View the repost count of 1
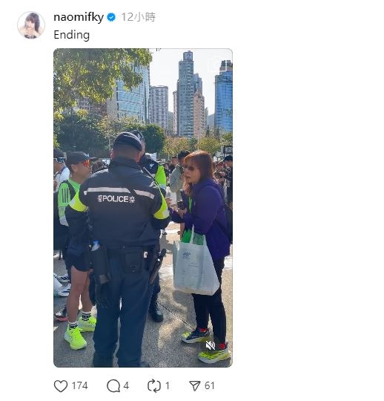Viewport: 384px width, 401px height. pos(168,385)
